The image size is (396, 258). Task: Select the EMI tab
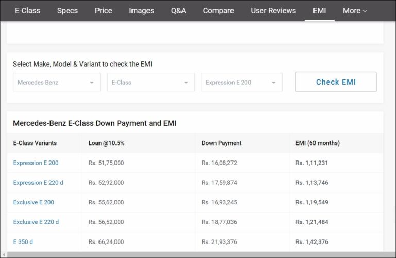point(319,11)
